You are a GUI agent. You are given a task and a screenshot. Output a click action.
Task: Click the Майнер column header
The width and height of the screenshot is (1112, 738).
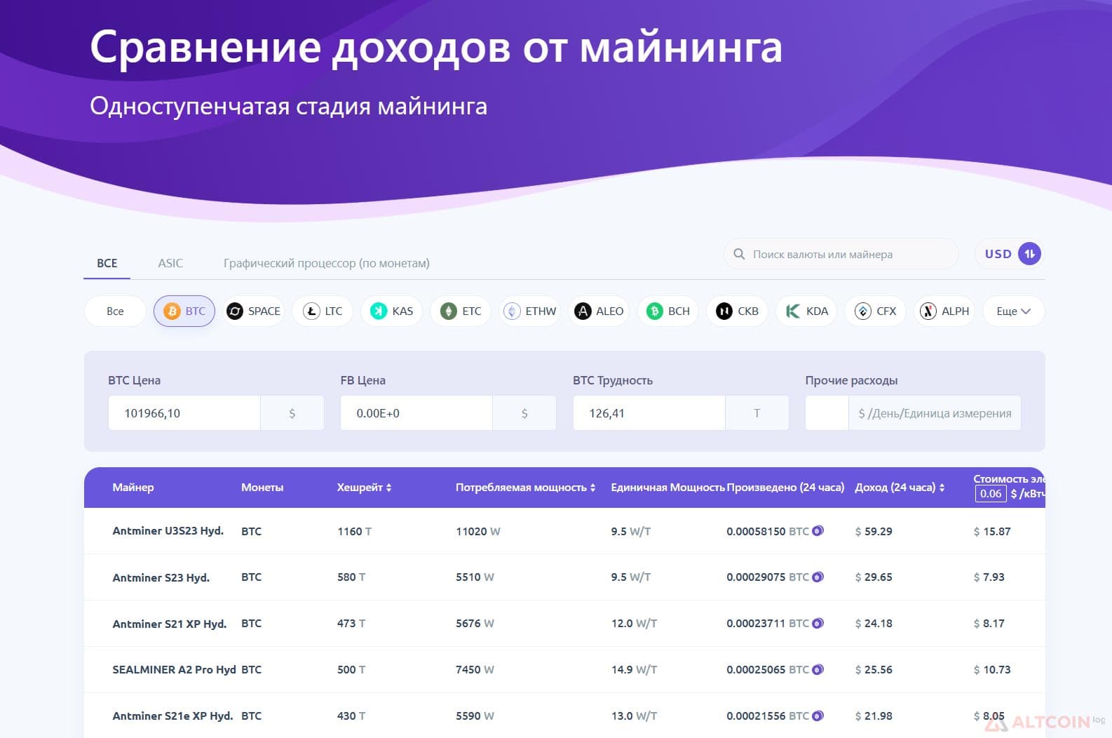133,487
